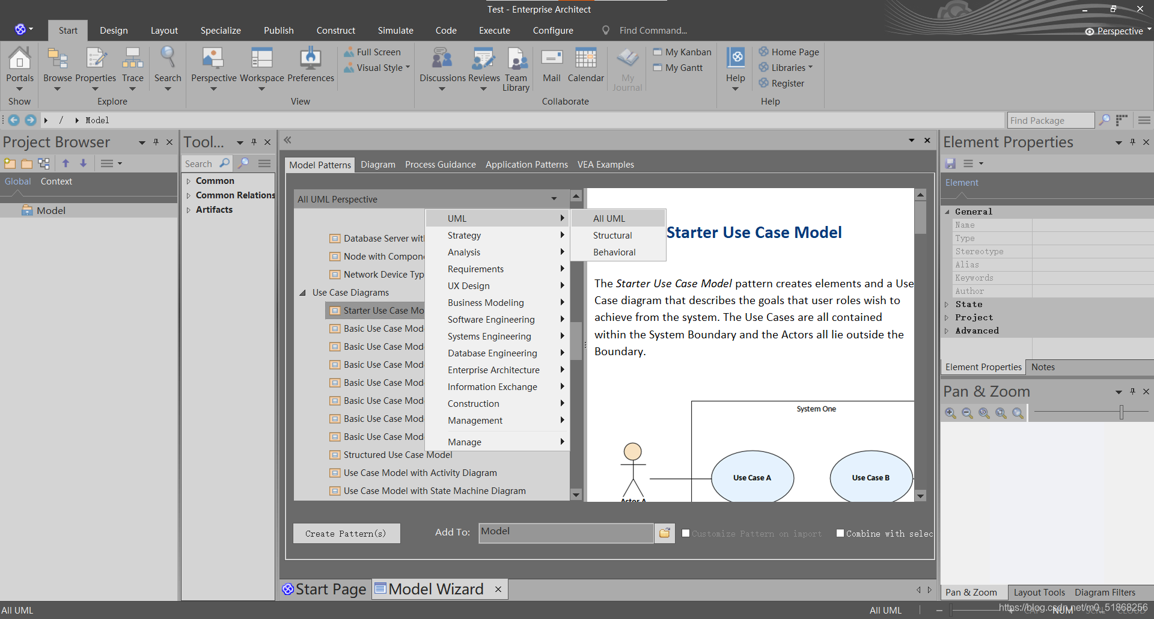Switch to the Design ribbon tab
1154x619 pixels.
tap(114, 31)
